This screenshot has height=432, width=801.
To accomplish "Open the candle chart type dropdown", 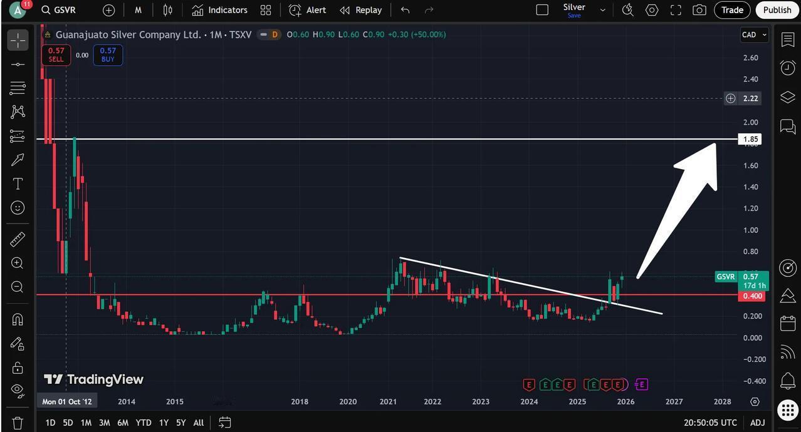I will click(x=167, y=10).
